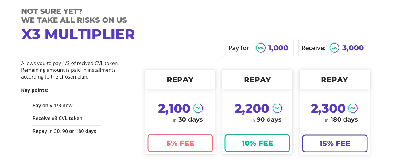The height and width of the screenshot is (168, 396).
Task: Choose the 10% FEE plan button
Action: pyautogui.click(x=257, y=143)
